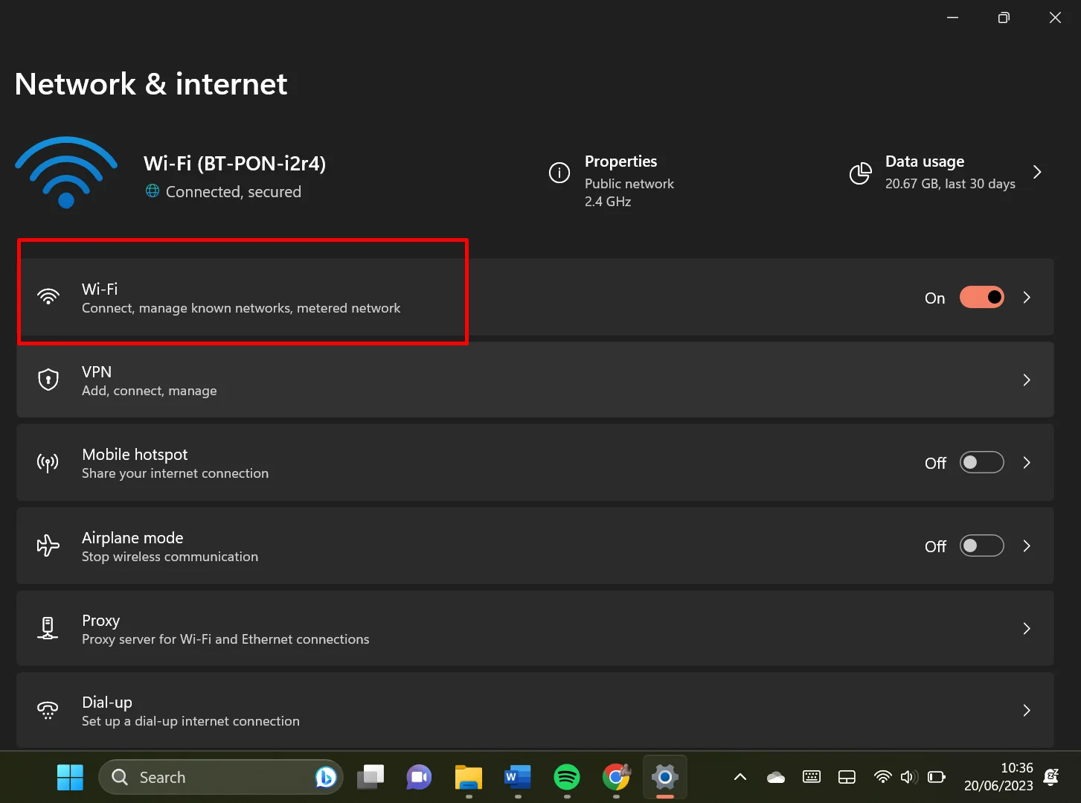Screen dimensions: 1081x803
Task: Open the Dial-up row chevron
Action: tap(1027, 710)
